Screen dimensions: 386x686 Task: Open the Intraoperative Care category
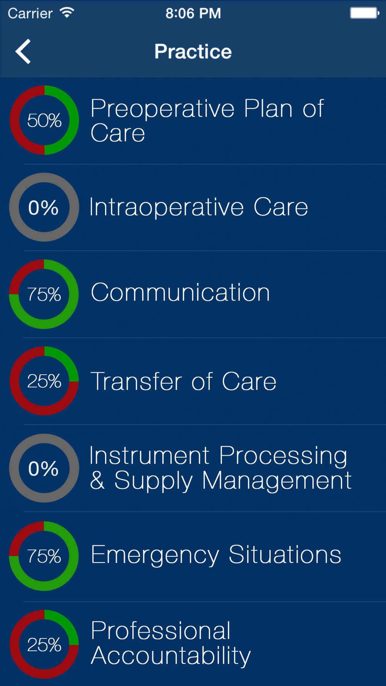pyautogui.click(x=193, y=208)
